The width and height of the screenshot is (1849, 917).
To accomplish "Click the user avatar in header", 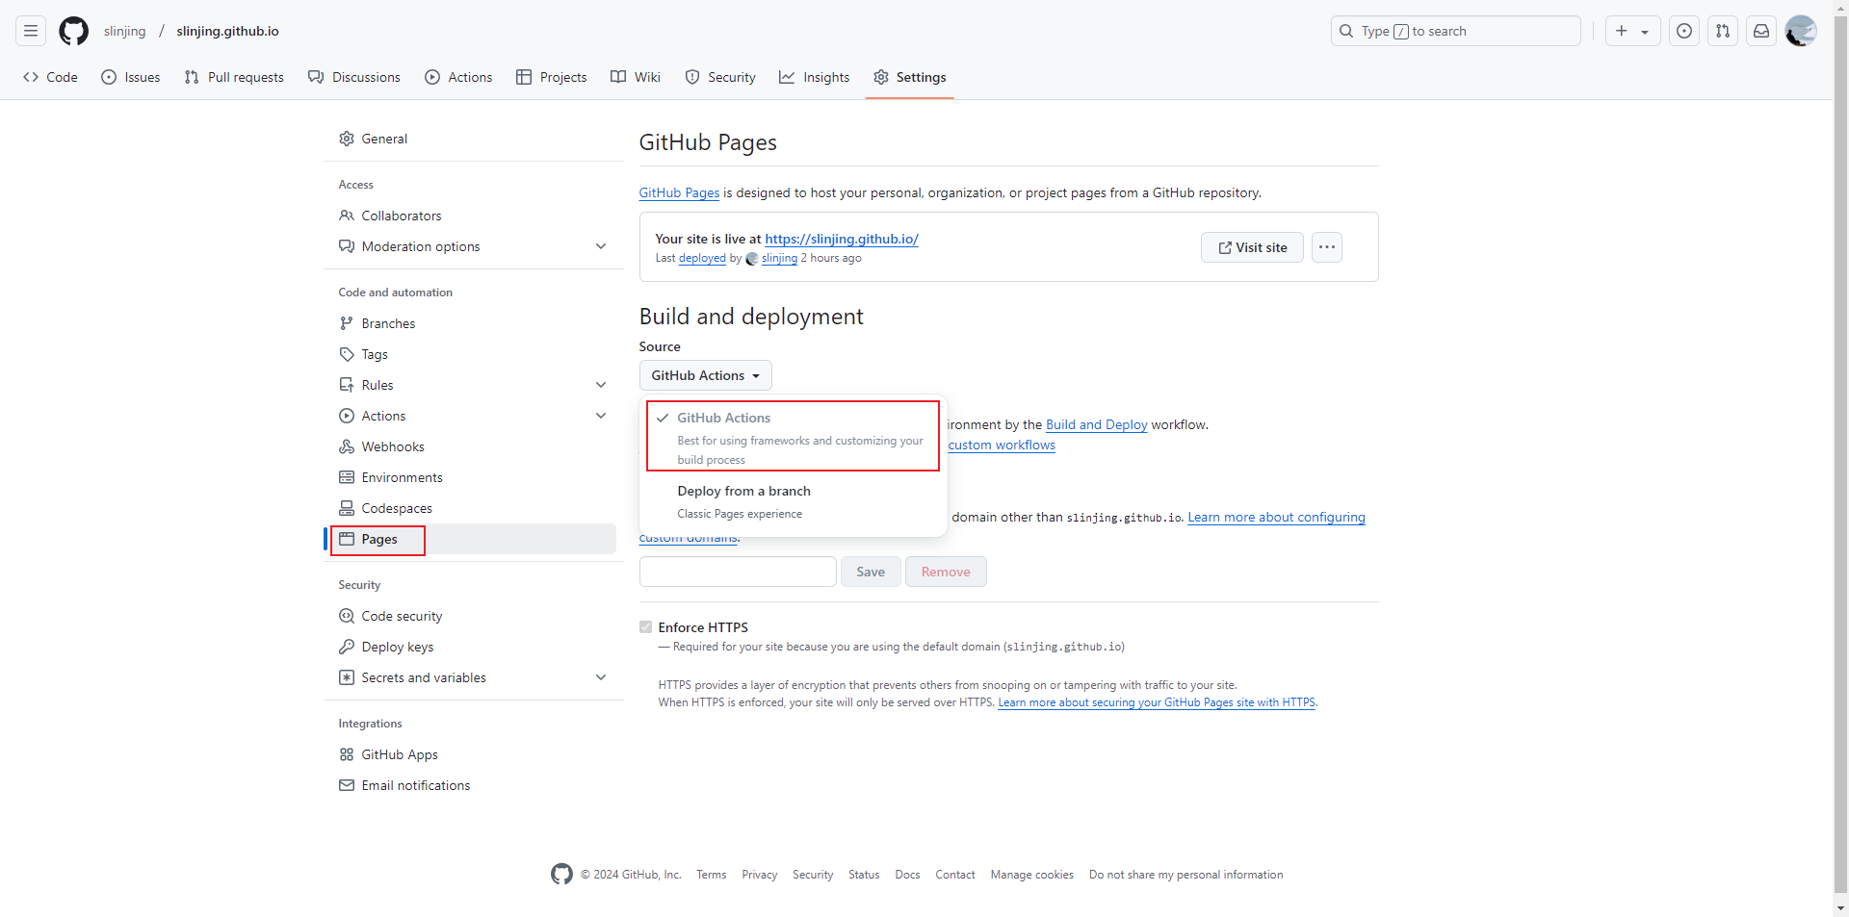I will [x=1801, y=31].
